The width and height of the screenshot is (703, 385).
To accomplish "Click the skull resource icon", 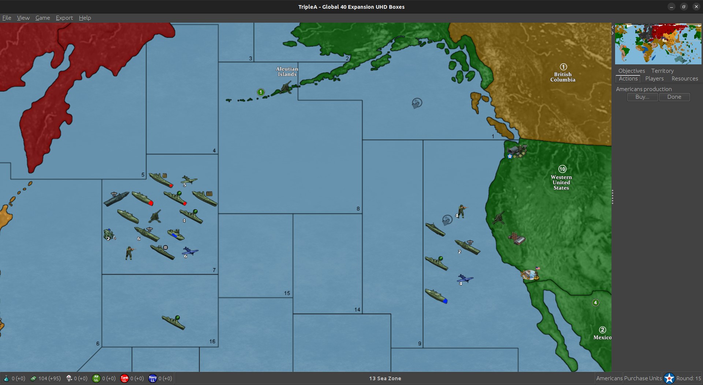I will 69,378.
